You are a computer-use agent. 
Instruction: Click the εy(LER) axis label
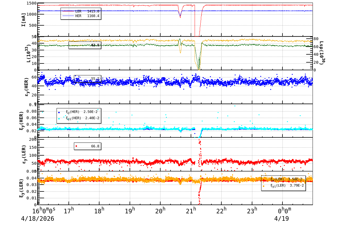[24, 154]
